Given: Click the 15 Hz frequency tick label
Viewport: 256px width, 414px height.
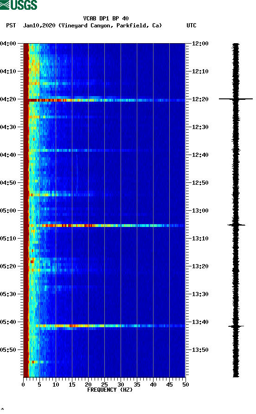Looking at the screenshot, I should 72,385.
